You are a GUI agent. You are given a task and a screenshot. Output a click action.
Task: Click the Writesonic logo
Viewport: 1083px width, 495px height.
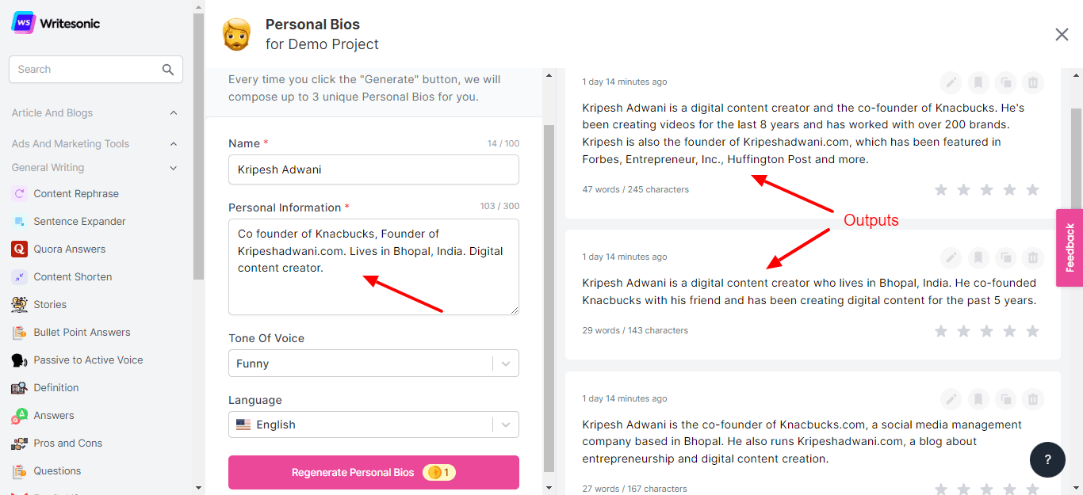(55, 22)
